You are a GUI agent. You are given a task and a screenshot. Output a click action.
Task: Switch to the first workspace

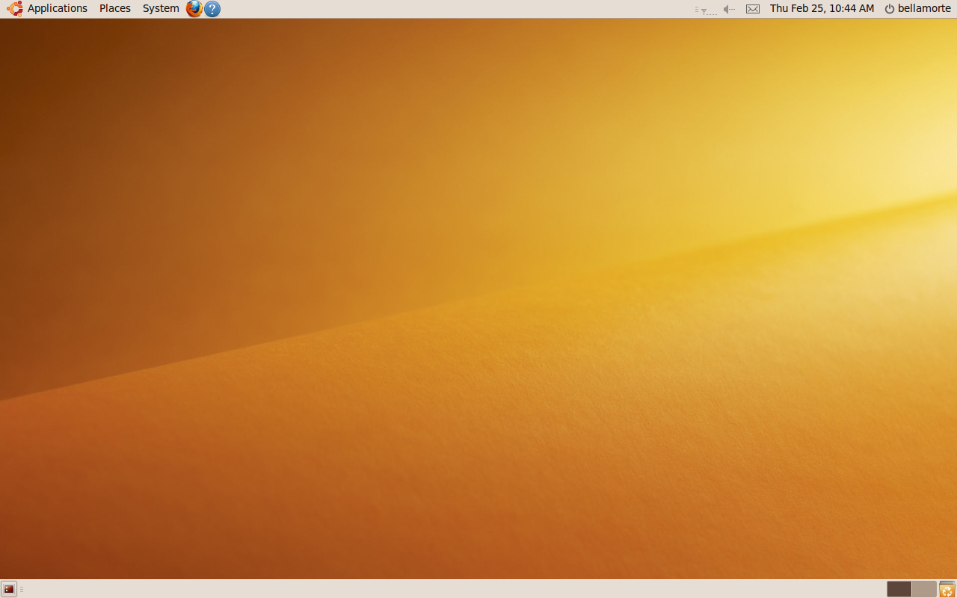[x=899, y=589]
